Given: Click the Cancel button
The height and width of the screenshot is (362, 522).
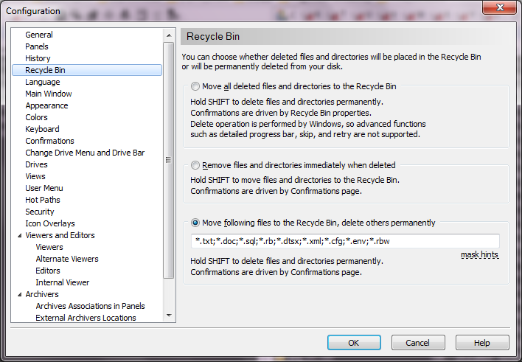Looking at the screenshot, I should 418,343.
